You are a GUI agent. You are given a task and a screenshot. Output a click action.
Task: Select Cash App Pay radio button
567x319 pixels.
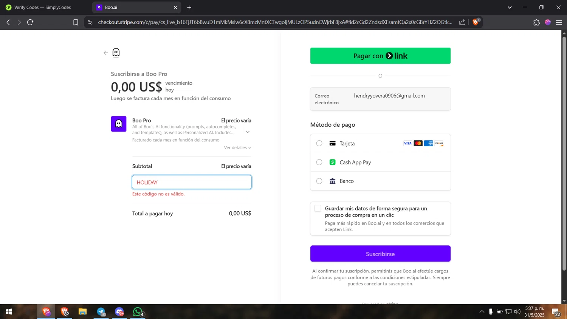319,162
